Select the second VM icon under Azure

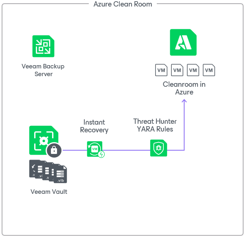pyautogui.click(x=177, y=70)
